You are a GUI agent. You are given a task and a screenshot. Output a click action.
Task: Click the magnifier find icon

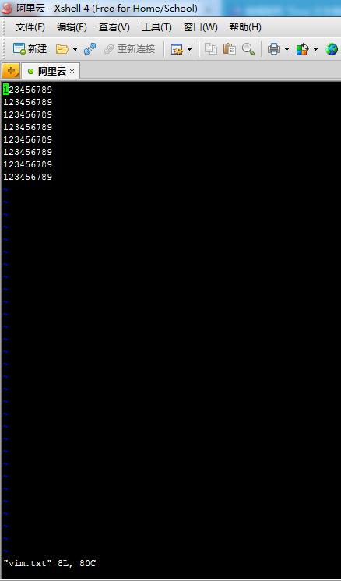(248, 48)
